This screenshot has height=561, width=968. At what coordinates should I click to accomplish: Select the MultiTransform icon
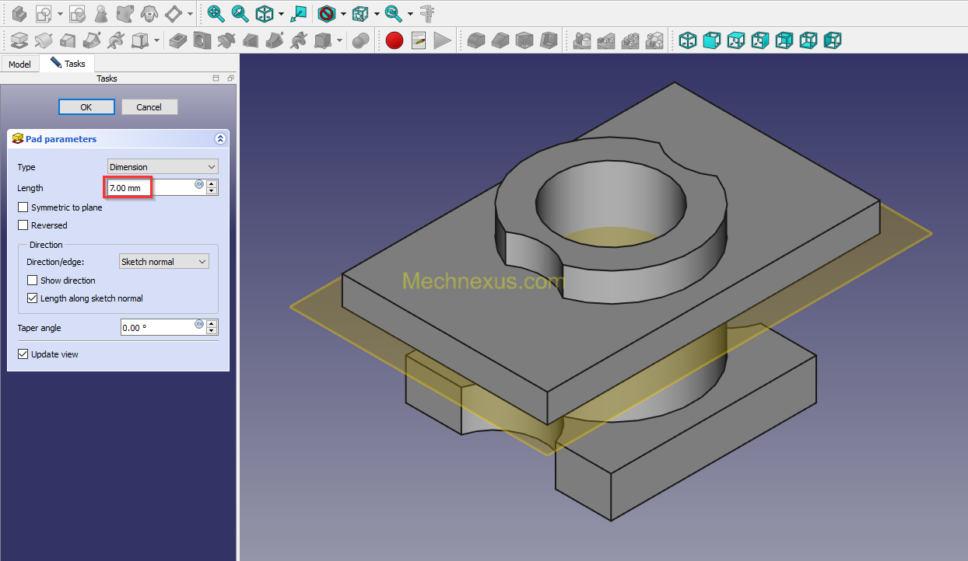point(655,40)
